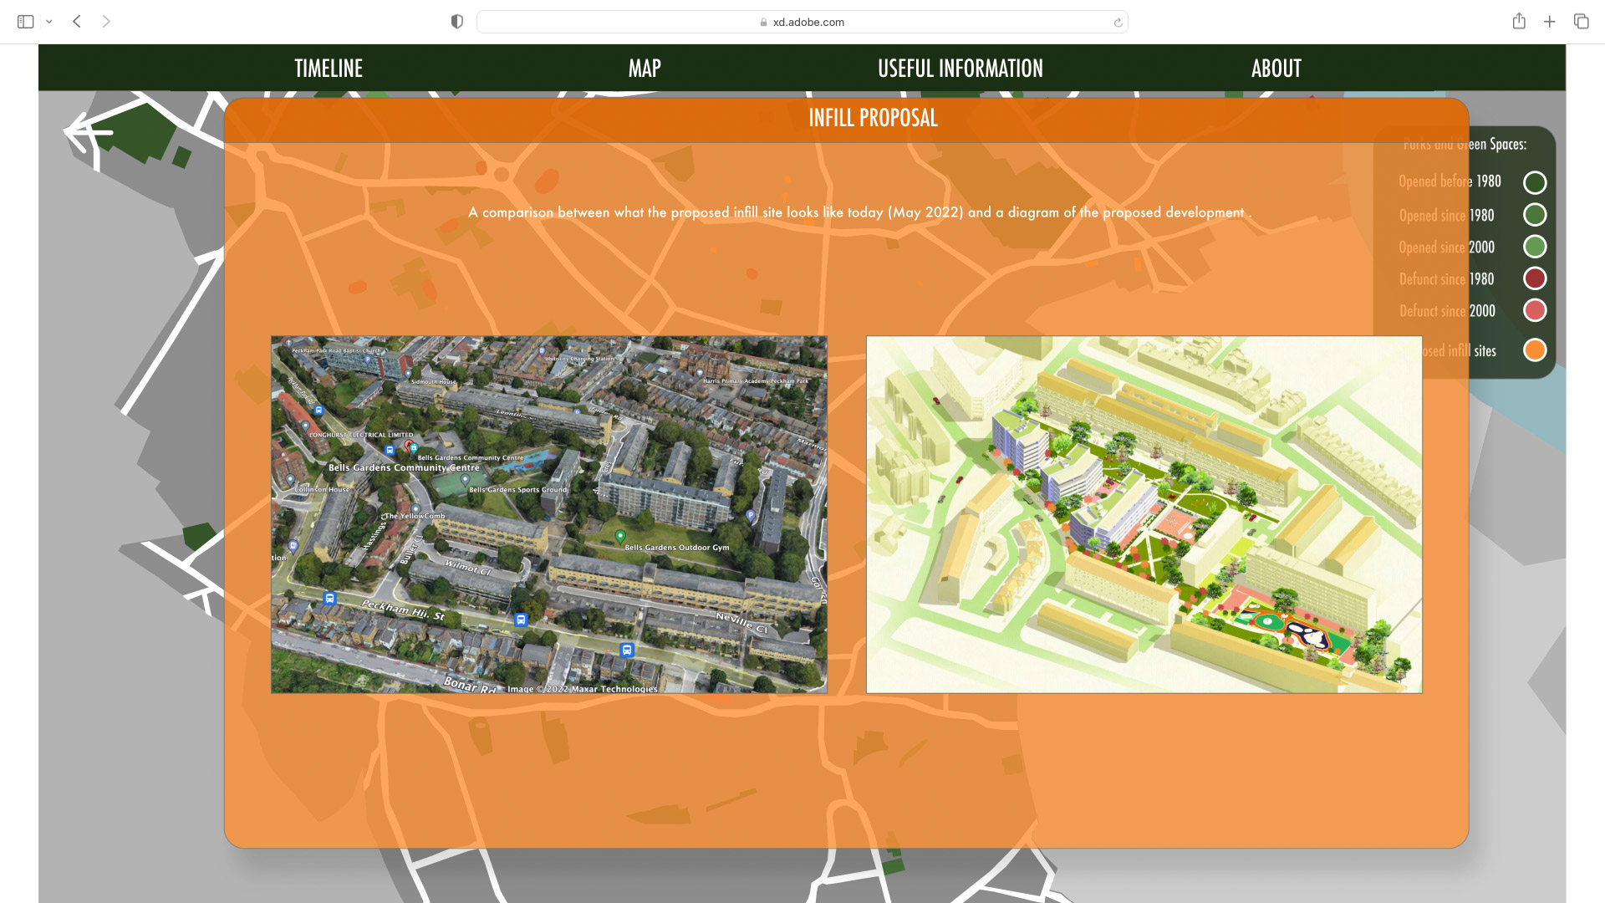Click the aerial satellite photo thumbnail
The image size is (1605, 903).
[x=548, y=514]
